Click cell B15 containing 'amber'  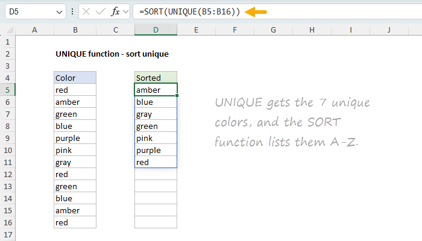pos(75,210)
